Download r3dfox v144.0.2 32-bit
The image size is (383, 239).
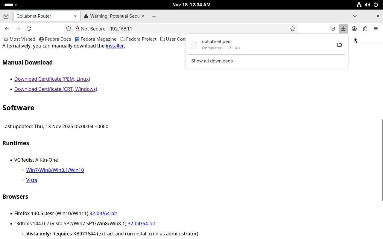[134, 223]
